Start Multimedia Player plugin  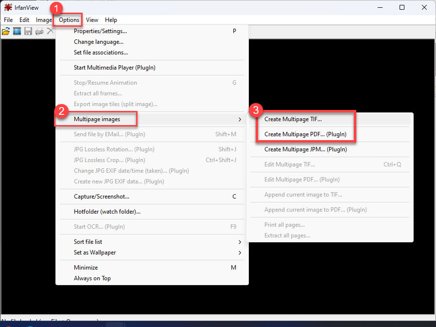tap(152, 68)
